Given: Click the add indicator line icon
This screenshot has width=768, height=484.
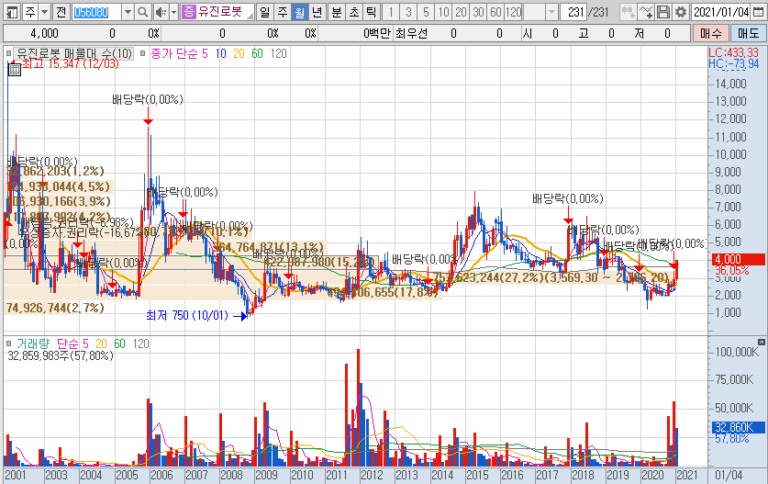Looking at the screenshot, I should click(x=646, y=12).
